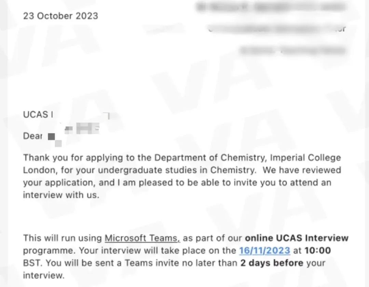Click the third blurred address line
The height and width of the screenshot is (287, 369).
tap(293, 50)
